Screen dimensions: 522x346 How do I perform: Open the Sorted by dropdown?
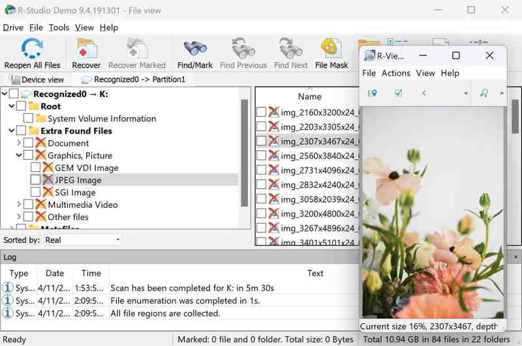pyautogui.click(x=82, y=240)
